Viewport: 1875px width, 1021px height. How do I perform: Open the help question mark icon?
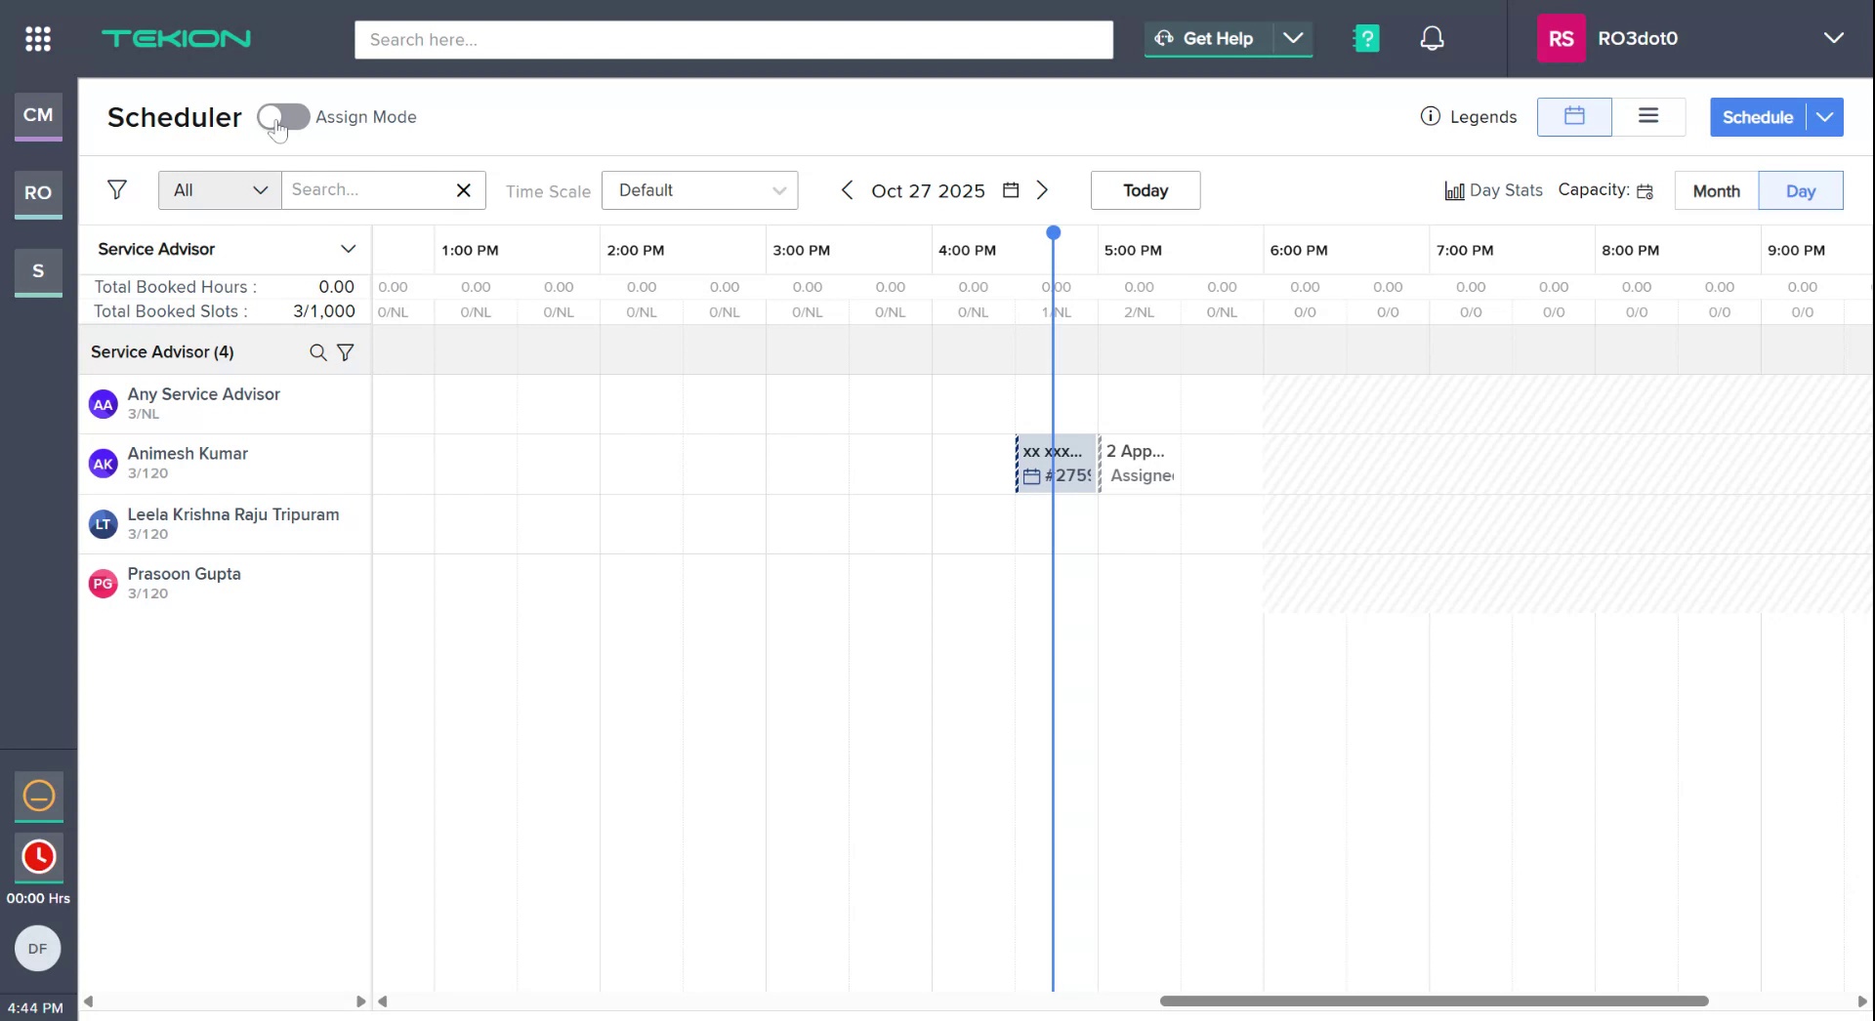(x=1365, y=38)
